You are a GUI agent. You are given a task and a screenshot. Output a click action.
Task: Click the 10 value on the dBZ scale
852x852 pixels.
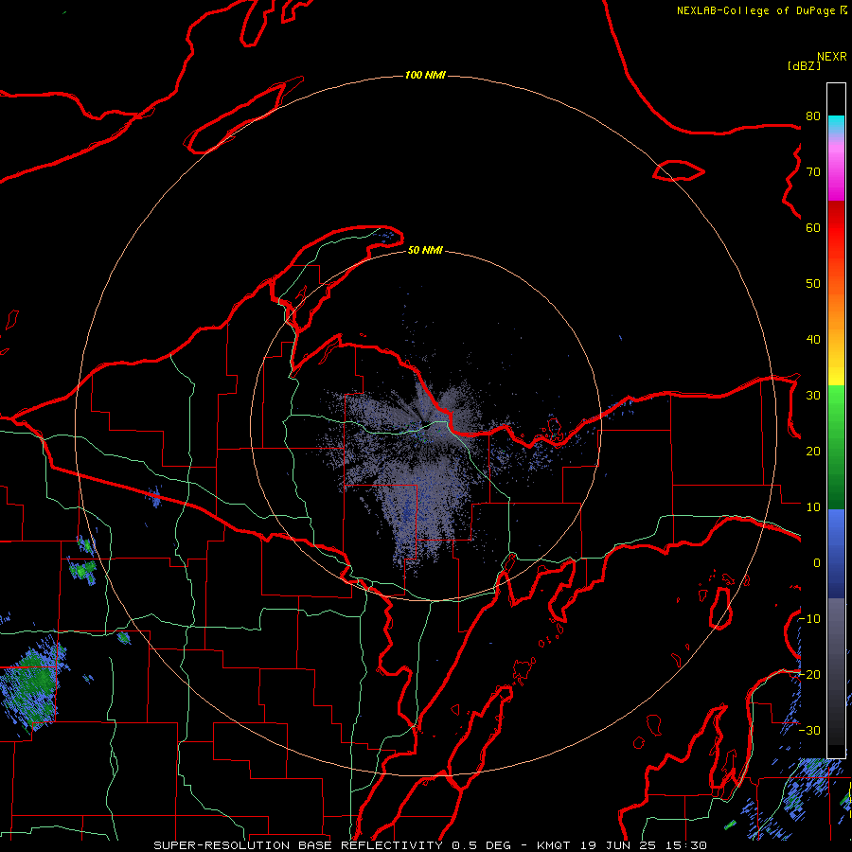tap(813, 507)
